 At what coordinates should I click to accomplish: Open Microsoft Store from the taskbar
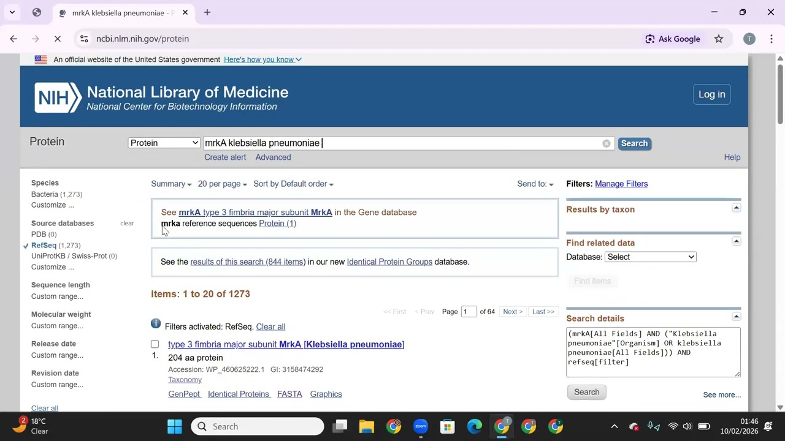[x=448, y=426]
